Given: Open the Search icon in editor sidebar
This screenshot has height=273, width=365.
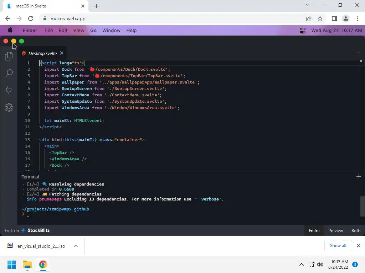Looking at the screenshot, I should point(9,73).
